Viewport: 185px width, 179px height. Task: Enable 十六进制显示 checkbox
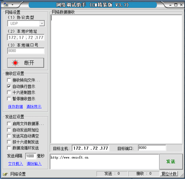(9, 92)
